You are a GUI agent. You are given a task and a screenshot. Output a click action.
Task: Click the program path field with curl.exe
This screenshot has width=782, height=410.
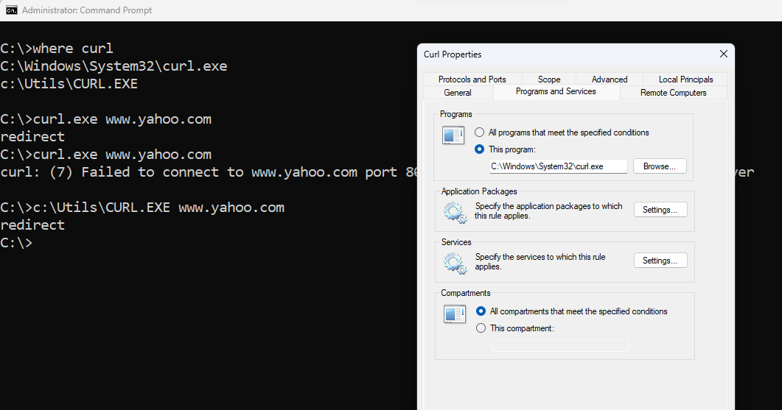click(559, 166)
